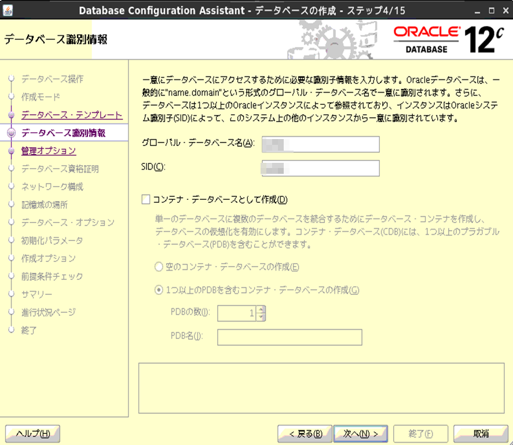Go back with the 戻る(B) button
Viewport: 513px width, 445px height.
[305, 434]
